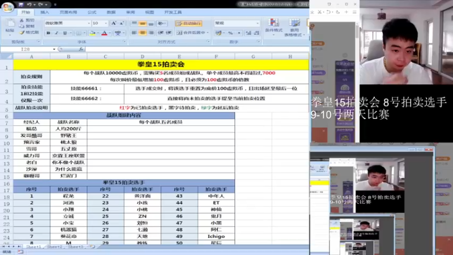The width and height of the screenshot is (453, 255).
Task: Select the title cell 拳皇15拍卖会
Action: click(x=161, y=65)
